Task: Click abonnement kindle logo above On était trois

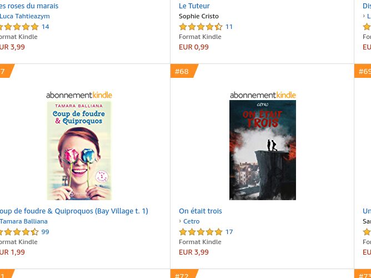Action: tap(263, 95)
